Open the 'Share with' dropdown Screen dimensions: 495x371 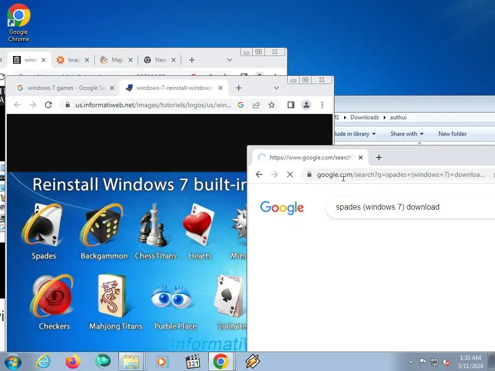coord(407,134)
